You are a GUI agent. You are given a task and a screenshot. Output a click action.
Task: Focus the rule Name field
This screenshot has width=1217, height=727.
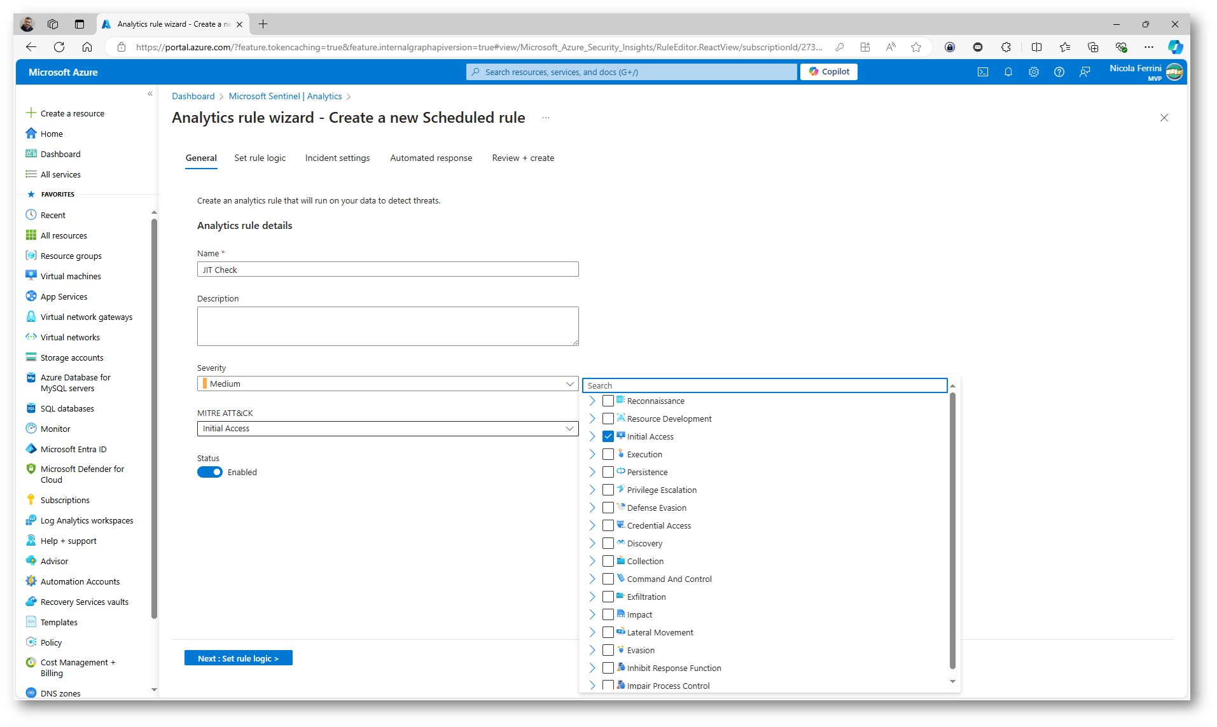387,270
